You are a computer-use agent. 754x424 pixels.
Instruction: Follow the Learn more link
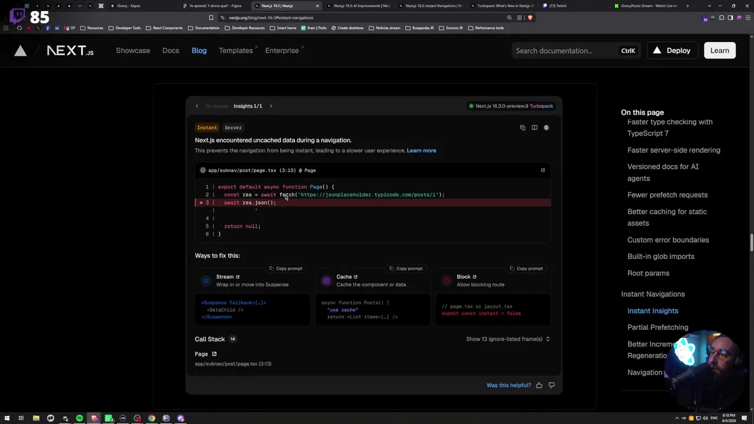tap(421, 151)
